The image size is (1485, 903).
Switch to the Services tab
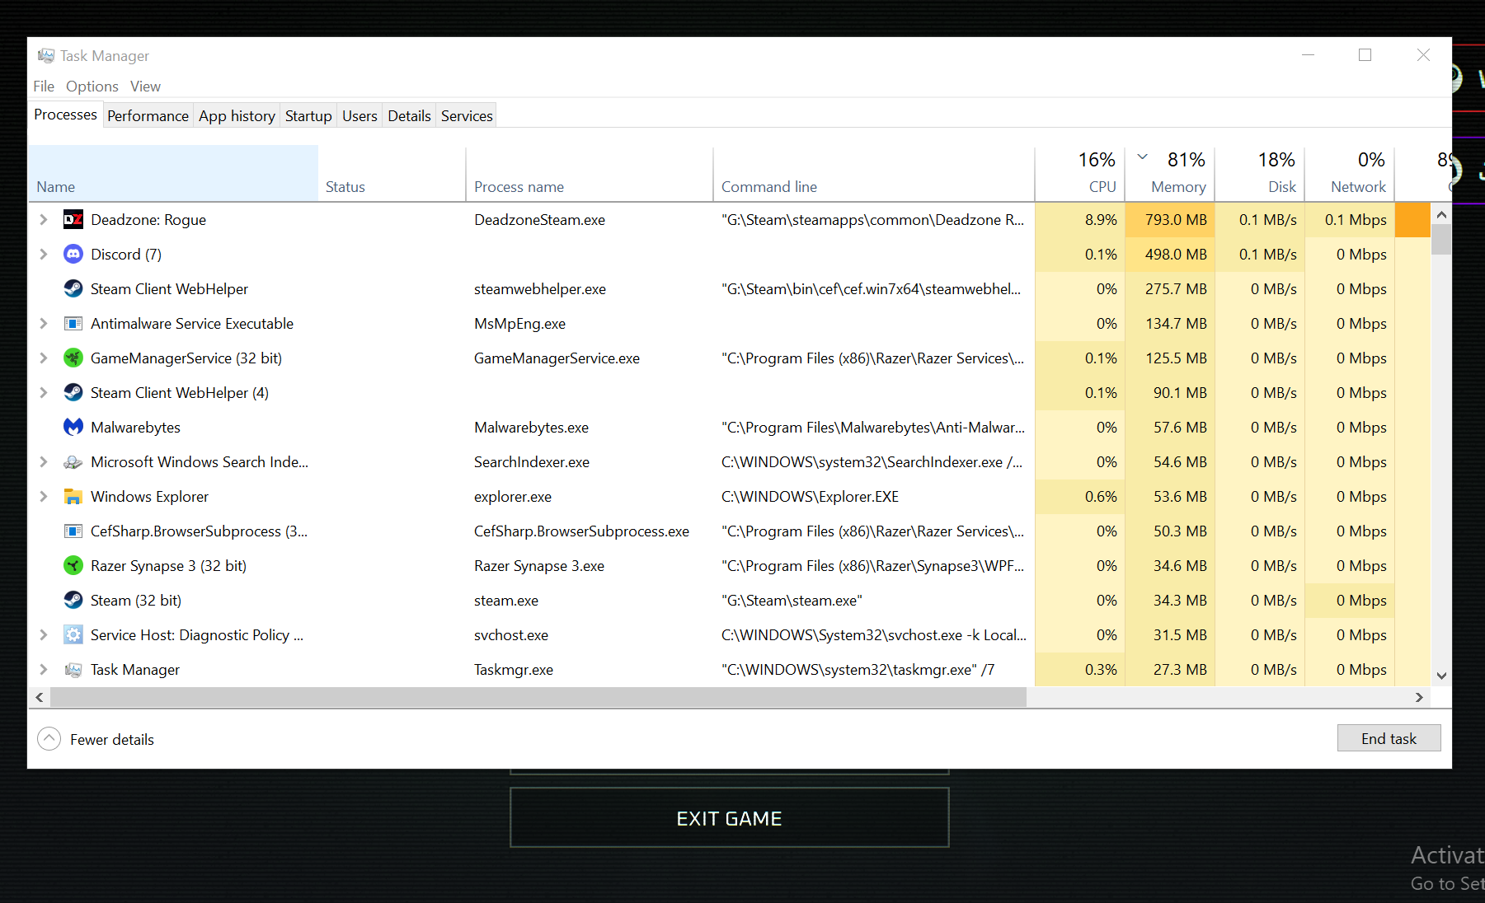tap(467, 116)
